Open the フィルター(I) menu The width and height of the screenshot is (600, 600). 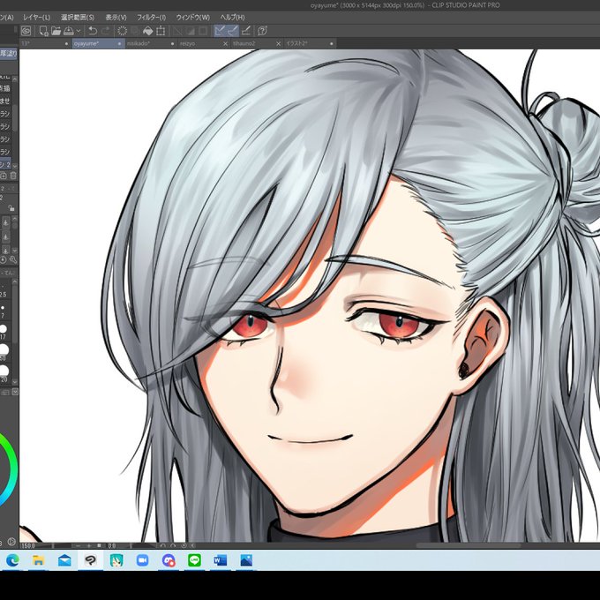(152, 18)
